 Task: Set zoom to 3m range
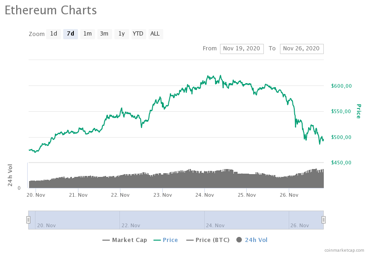click(104, 34)
